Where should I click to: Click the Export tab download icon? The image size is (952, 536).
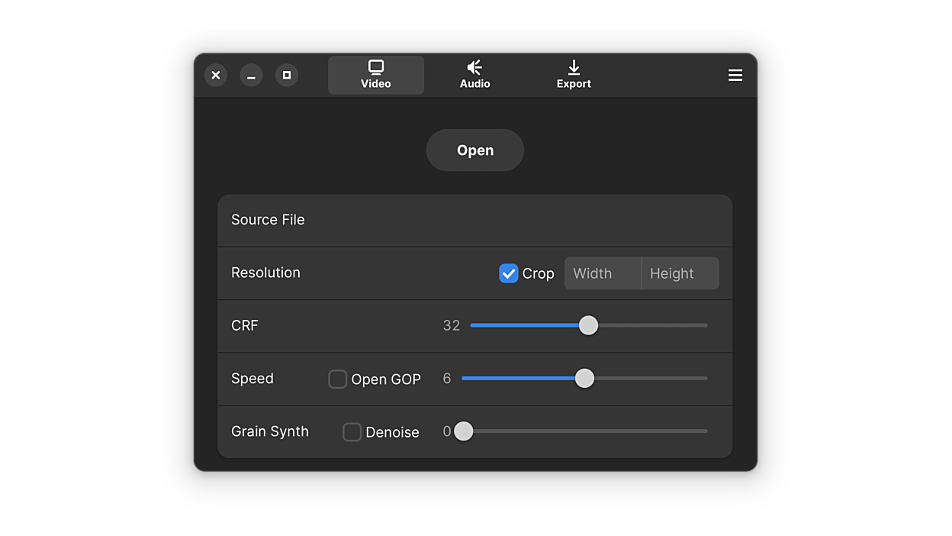(x=574, y=67)
